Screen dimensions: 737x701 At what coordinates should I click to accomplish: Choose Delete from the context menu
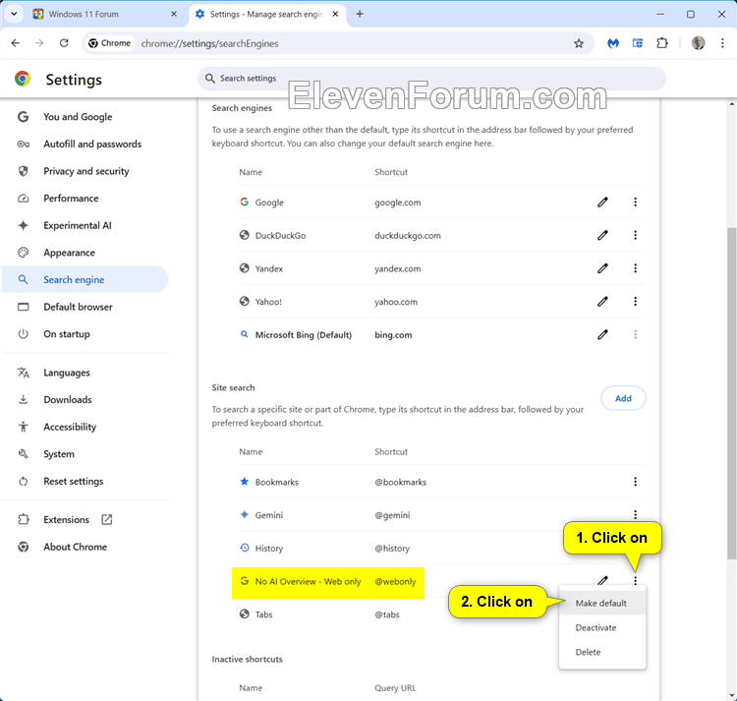click(x=602, y=652)
